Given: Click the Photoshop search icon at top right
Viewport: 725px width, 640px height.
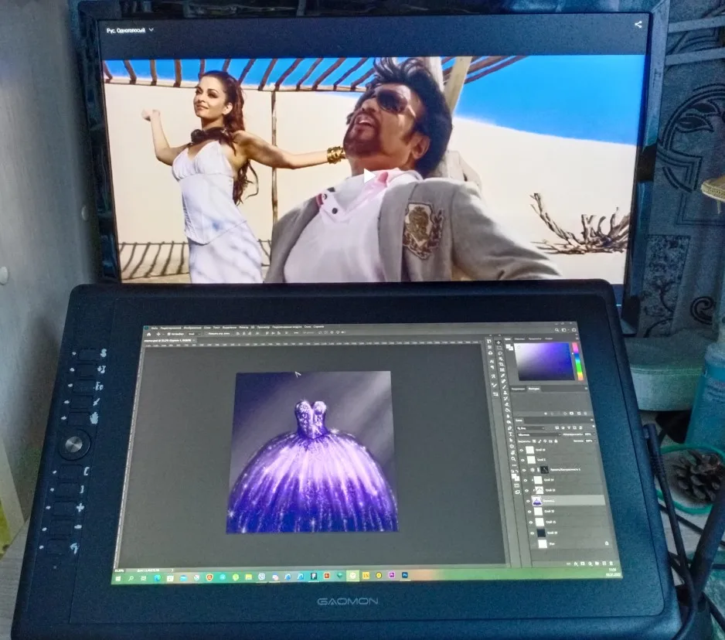Looking at the screenshot, I should pyautogui.click(x=557, y=330).
